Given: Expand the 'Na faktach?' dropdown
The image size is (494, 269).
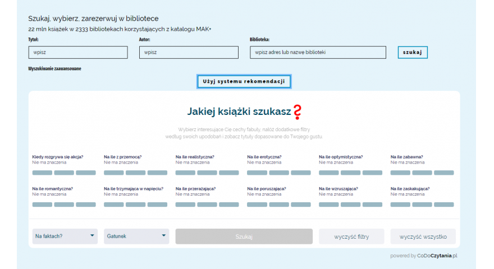Looking at the screenshot, I should (x=65, y=236).
